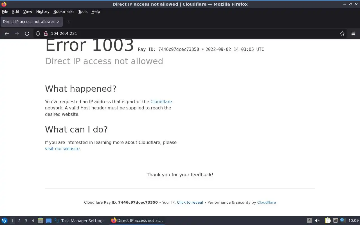
Task: Open the Help menu
Action: coord(96,12)
